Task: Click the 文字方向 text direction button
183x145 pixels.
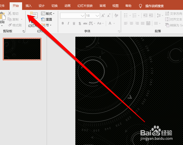Action: click(174, 13)
